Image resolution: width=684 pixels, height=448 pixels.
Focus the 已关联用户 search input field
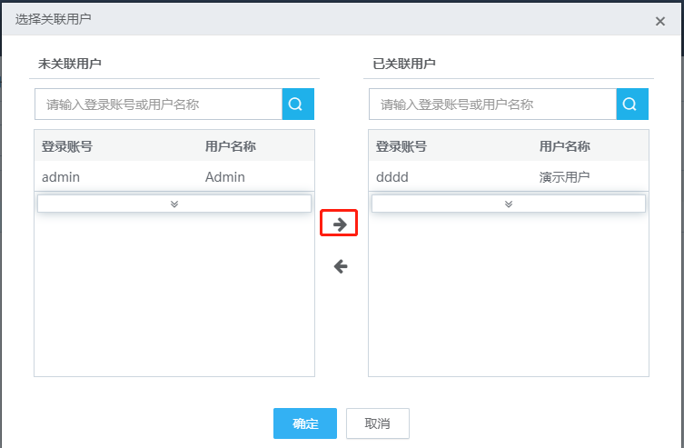(492, 105)
